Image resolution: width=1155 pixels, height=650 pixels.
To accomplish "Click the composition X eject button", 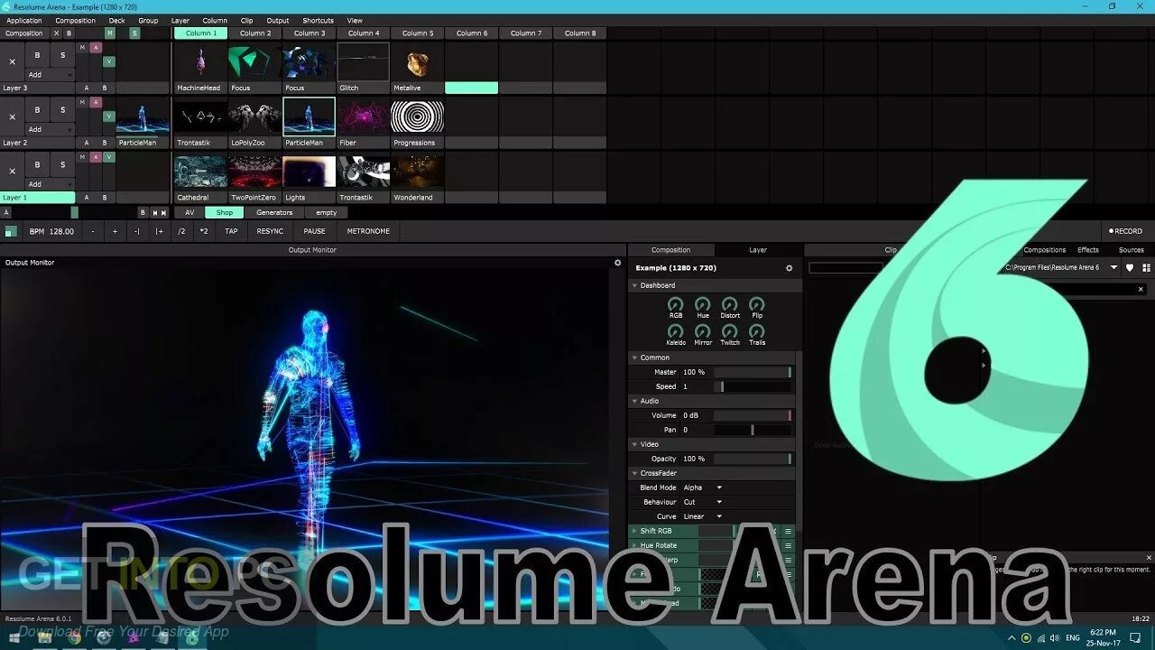I will pyautogui.click(x=56, y=33).
